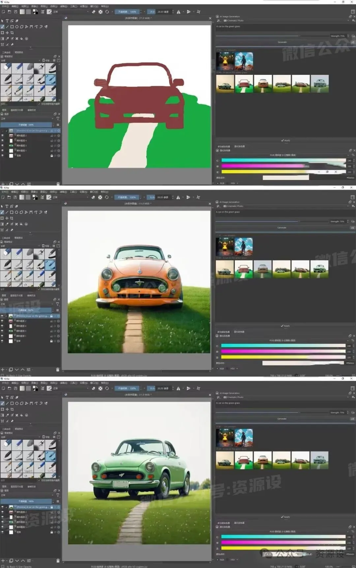This screenshot has width=356, height=568.
Task: Click the magenta color slider in the middle screenshot
Action: pyautogui.click(x=283, y=351)
